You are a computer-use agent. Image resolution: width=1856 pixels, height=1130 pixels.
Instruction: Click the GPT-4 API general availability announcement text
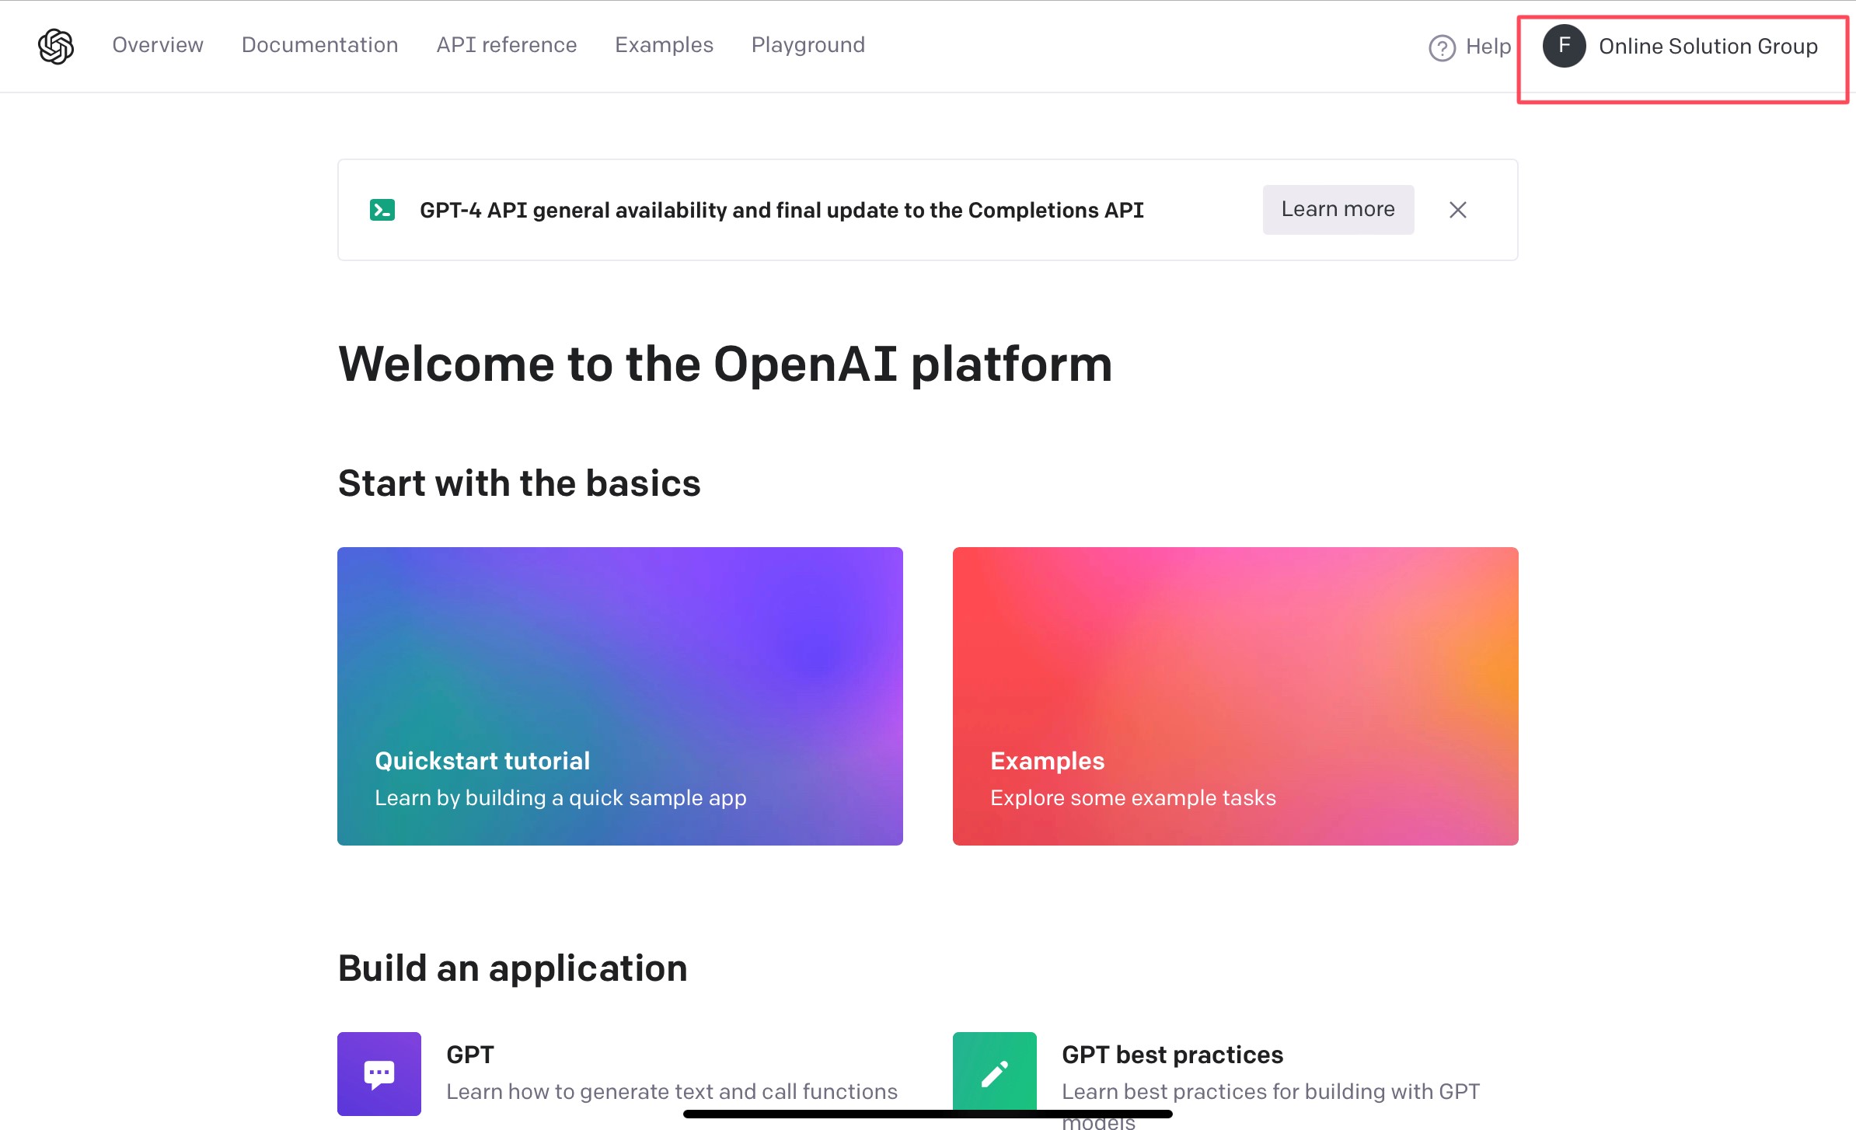click(x=781, y=210)
